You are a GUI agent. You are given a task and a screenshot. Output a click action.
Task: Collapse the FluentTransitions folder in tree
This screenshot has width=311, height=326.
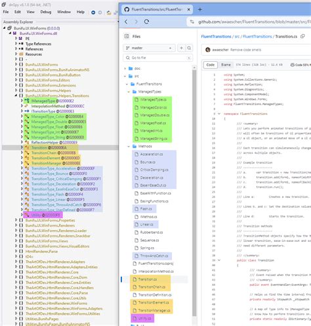tap(127, 84)
